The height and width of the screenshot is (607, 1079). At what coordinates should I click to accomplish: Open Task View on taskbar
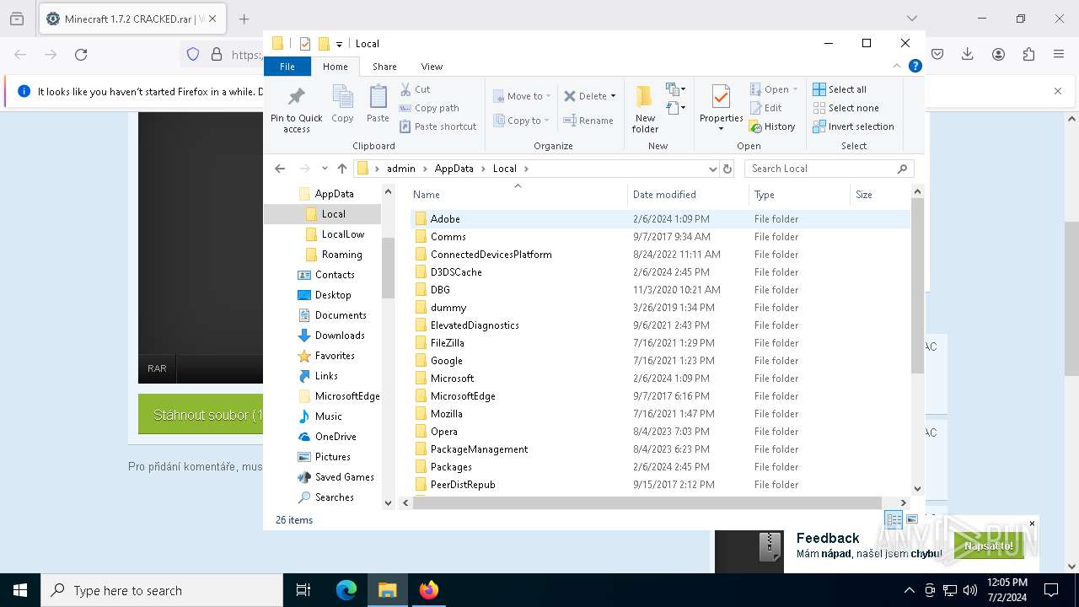point(303,590)
